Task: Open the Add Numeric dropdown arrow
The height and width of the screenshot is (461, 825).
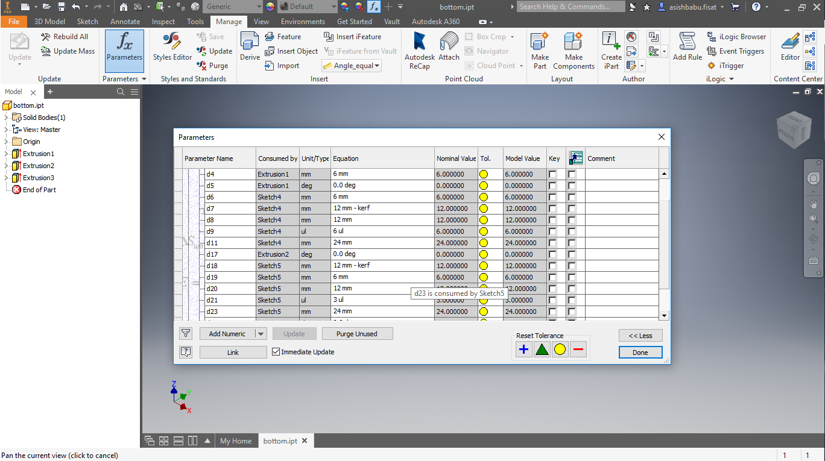Action: [261, 334]
